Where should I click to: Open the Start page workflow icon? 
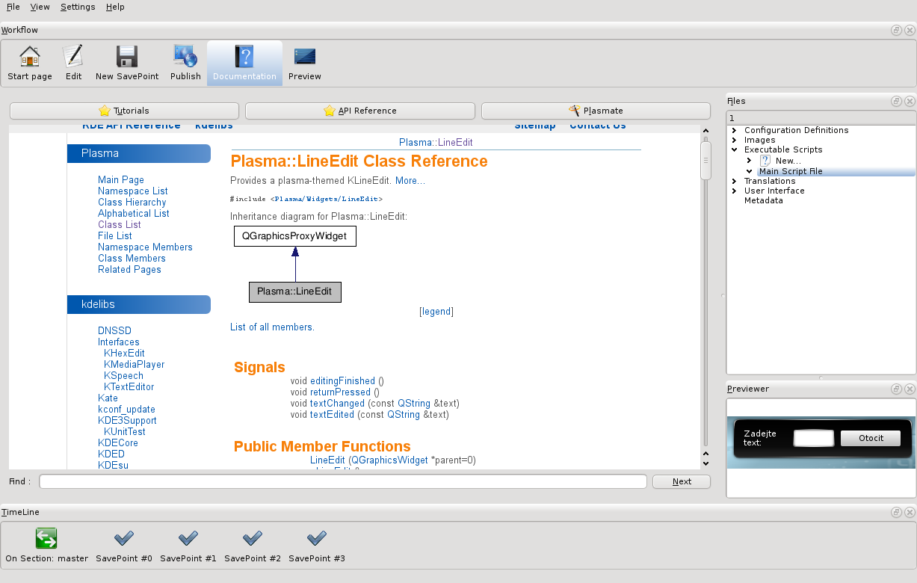(30, 63)
